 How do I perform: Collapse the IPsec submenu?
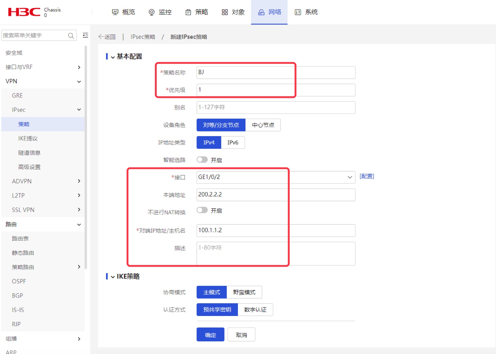coord(79,109)
